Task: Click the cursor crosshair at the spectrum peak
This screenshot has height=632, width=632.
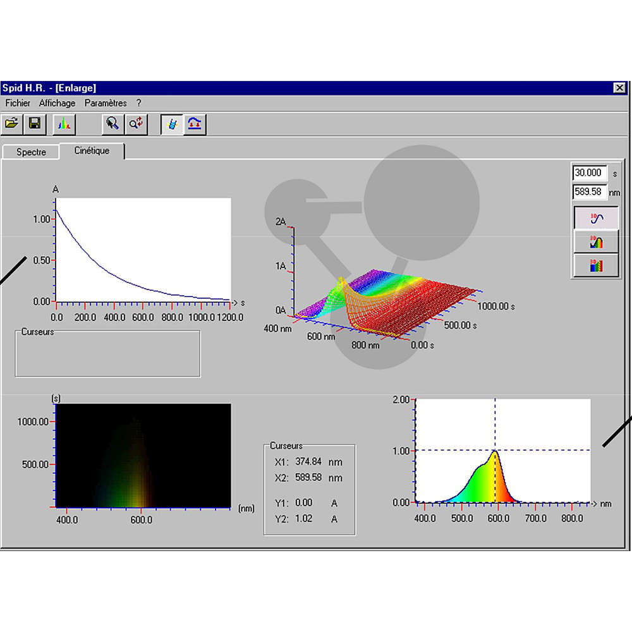Action: click(x=495, y=450)
